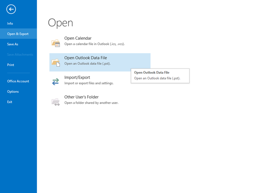
Task: Click the 'Open' page heading
Action: [x=60, y=23]
